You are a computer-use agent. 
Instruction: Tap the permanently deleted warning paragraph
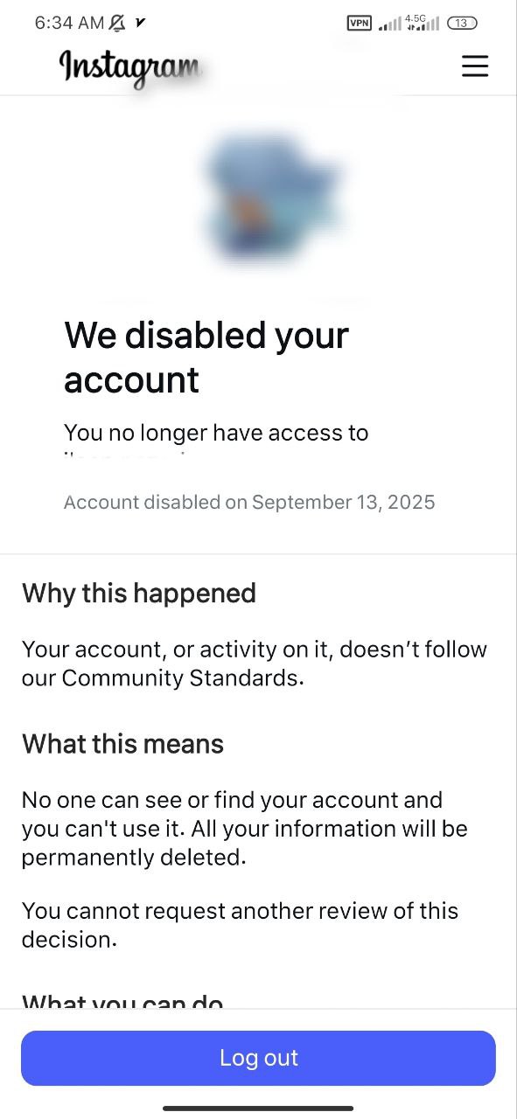(243, 828)
